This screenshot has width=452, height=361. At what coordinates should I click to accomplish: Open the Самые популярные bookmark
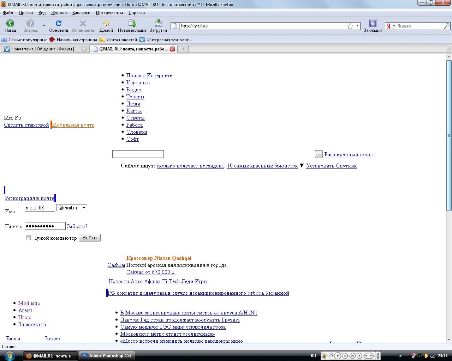tap(24, 40)
